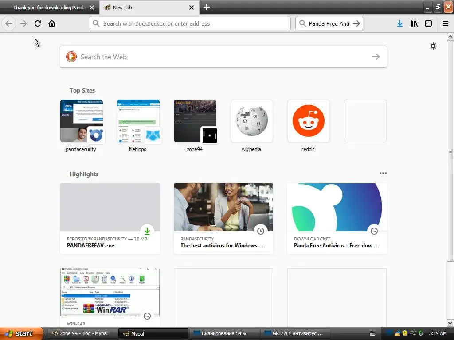Viewport: 454px width, 340px height.
Task: Go forward to the next page
Action: [x=23, y=23]
